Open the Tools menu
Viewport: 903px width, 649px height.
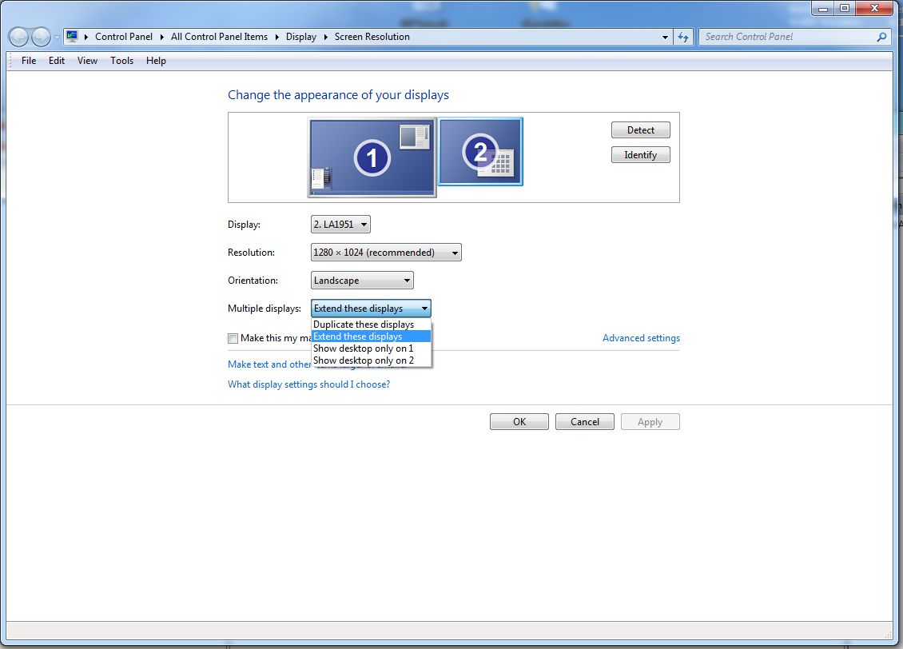tap(121, 61)
